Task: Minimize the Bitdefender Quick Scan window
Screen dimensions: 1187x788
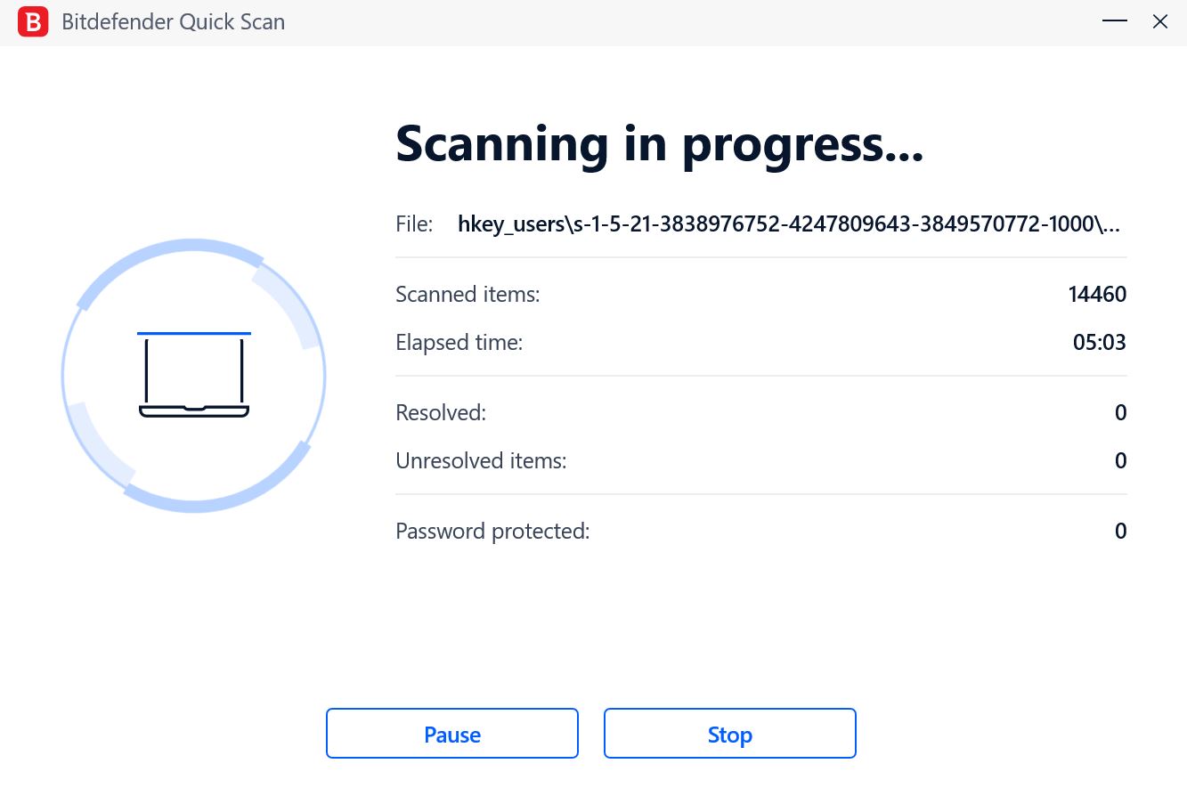Action: (x=1113, y=21)
